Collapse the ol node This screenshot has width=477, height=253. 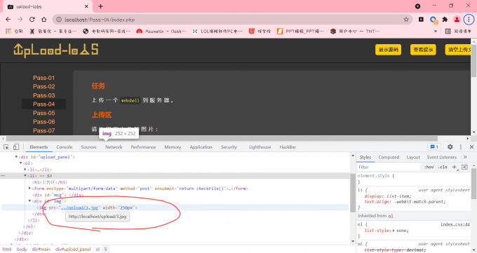[20, 163]
